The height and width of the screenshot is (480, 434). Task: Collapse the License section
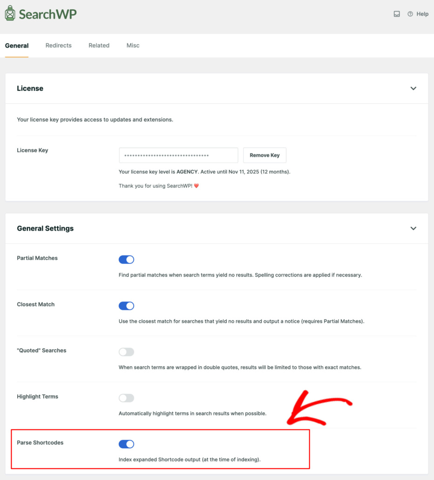413,88
